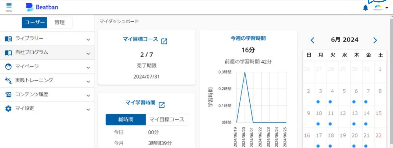This screenshot has height=148, width=393.
Task: Expand the 実践トレーニング chevron
Action: click(x=88, y=82)
